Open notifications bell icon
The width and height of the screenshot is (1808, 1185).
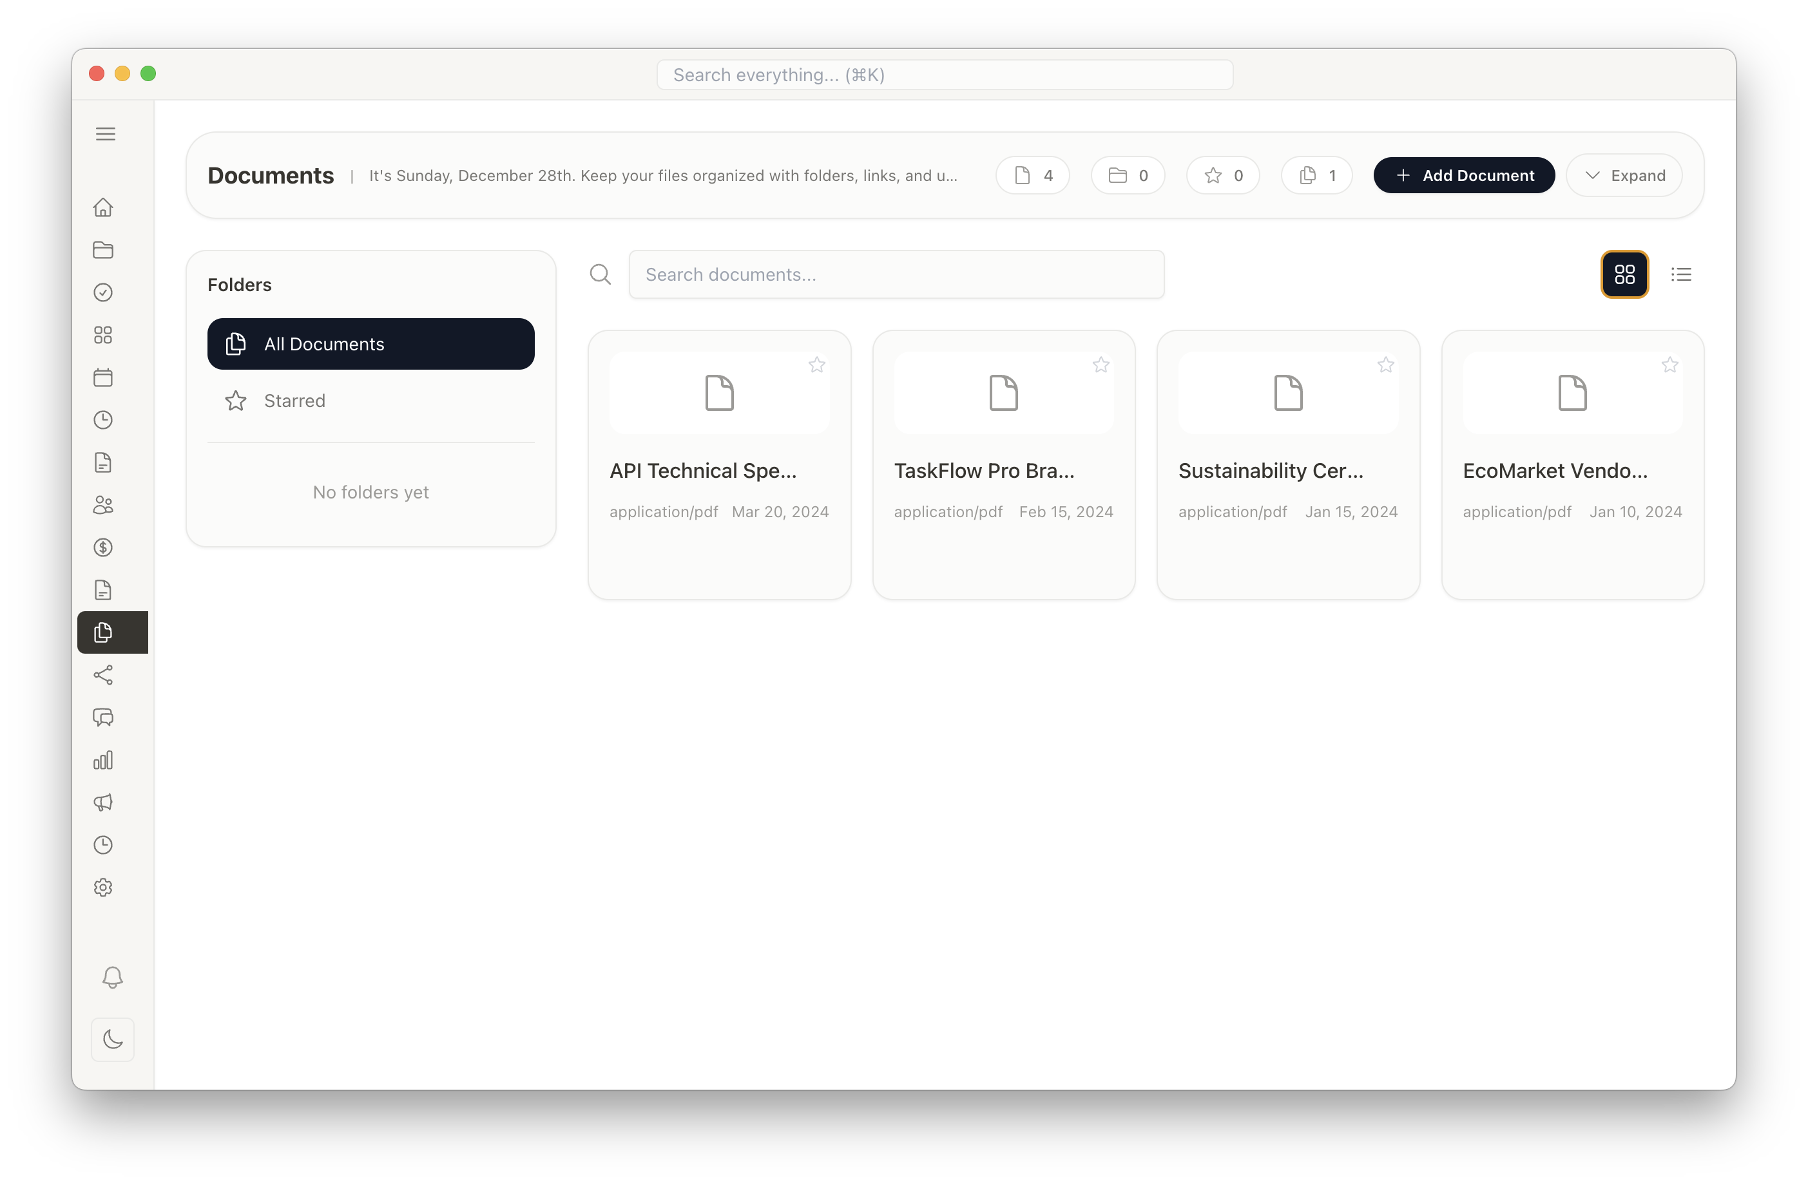[112, 977]
